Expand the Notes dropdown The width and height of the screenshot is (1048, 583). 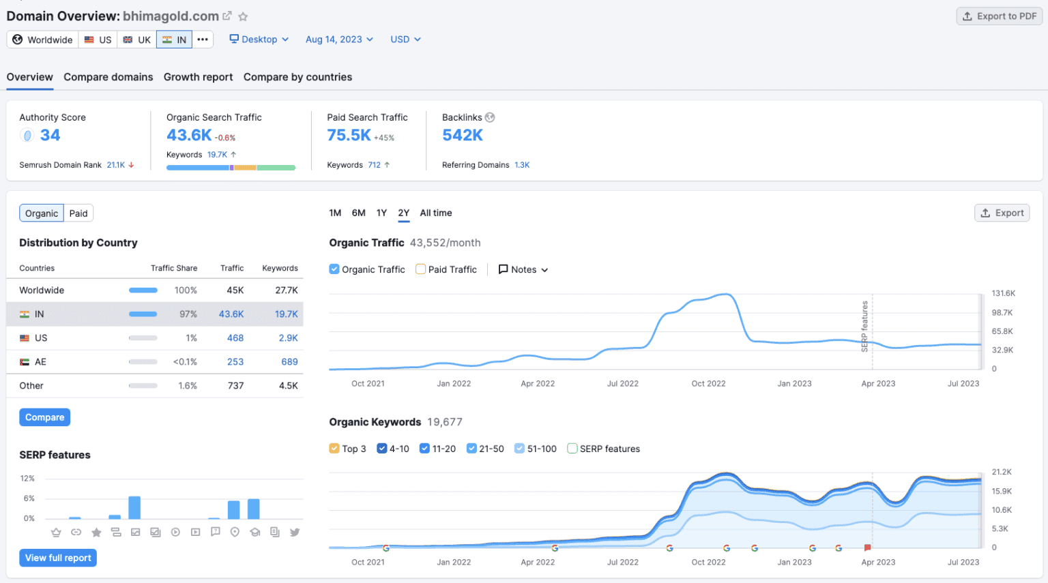[523, 269]
